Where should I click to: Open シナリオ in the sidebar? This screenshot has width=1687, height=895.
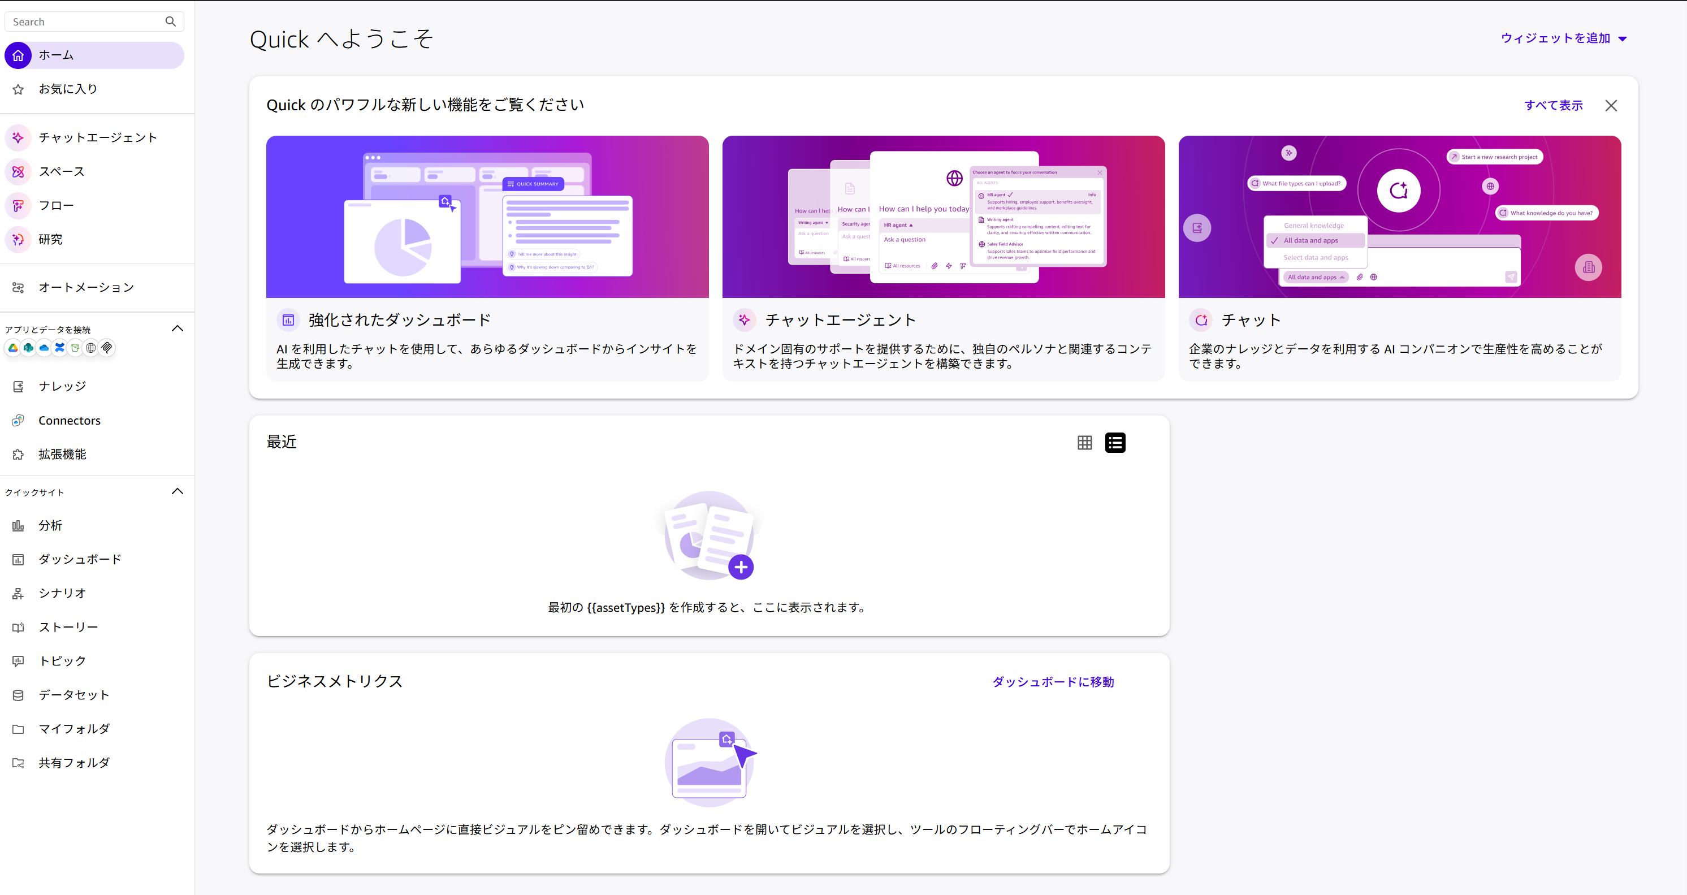(94, 593)
